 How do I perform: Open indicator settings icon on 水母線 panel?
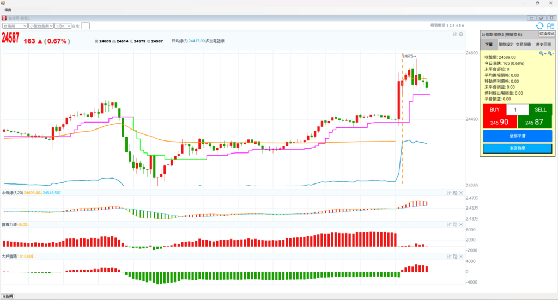449,193
